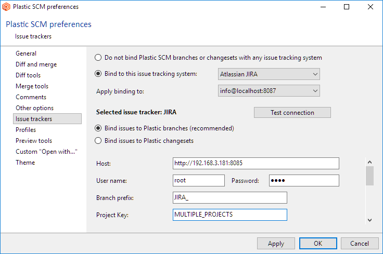Click Cancel to discard changes

[359, 244]
